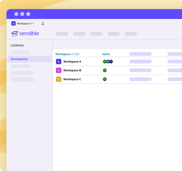Click the EO user avatar in Workspace A row
This screenshot has height=171, width=182.
tap(105, 61)
